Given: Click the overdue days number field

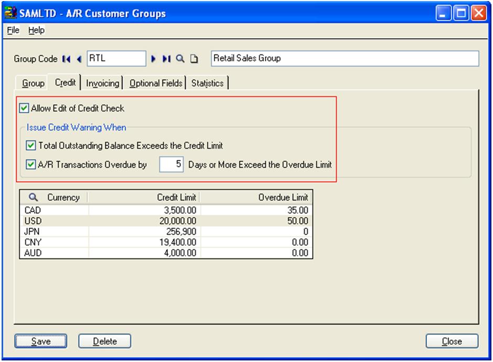Looking at the screenshot, I should click(172, 165).
